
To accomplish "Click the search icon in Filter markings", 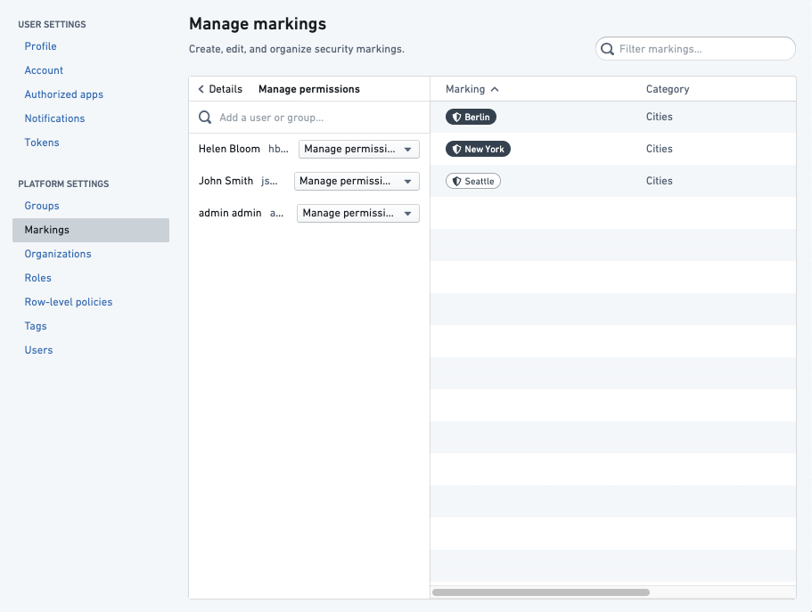I will click(607, 49).
